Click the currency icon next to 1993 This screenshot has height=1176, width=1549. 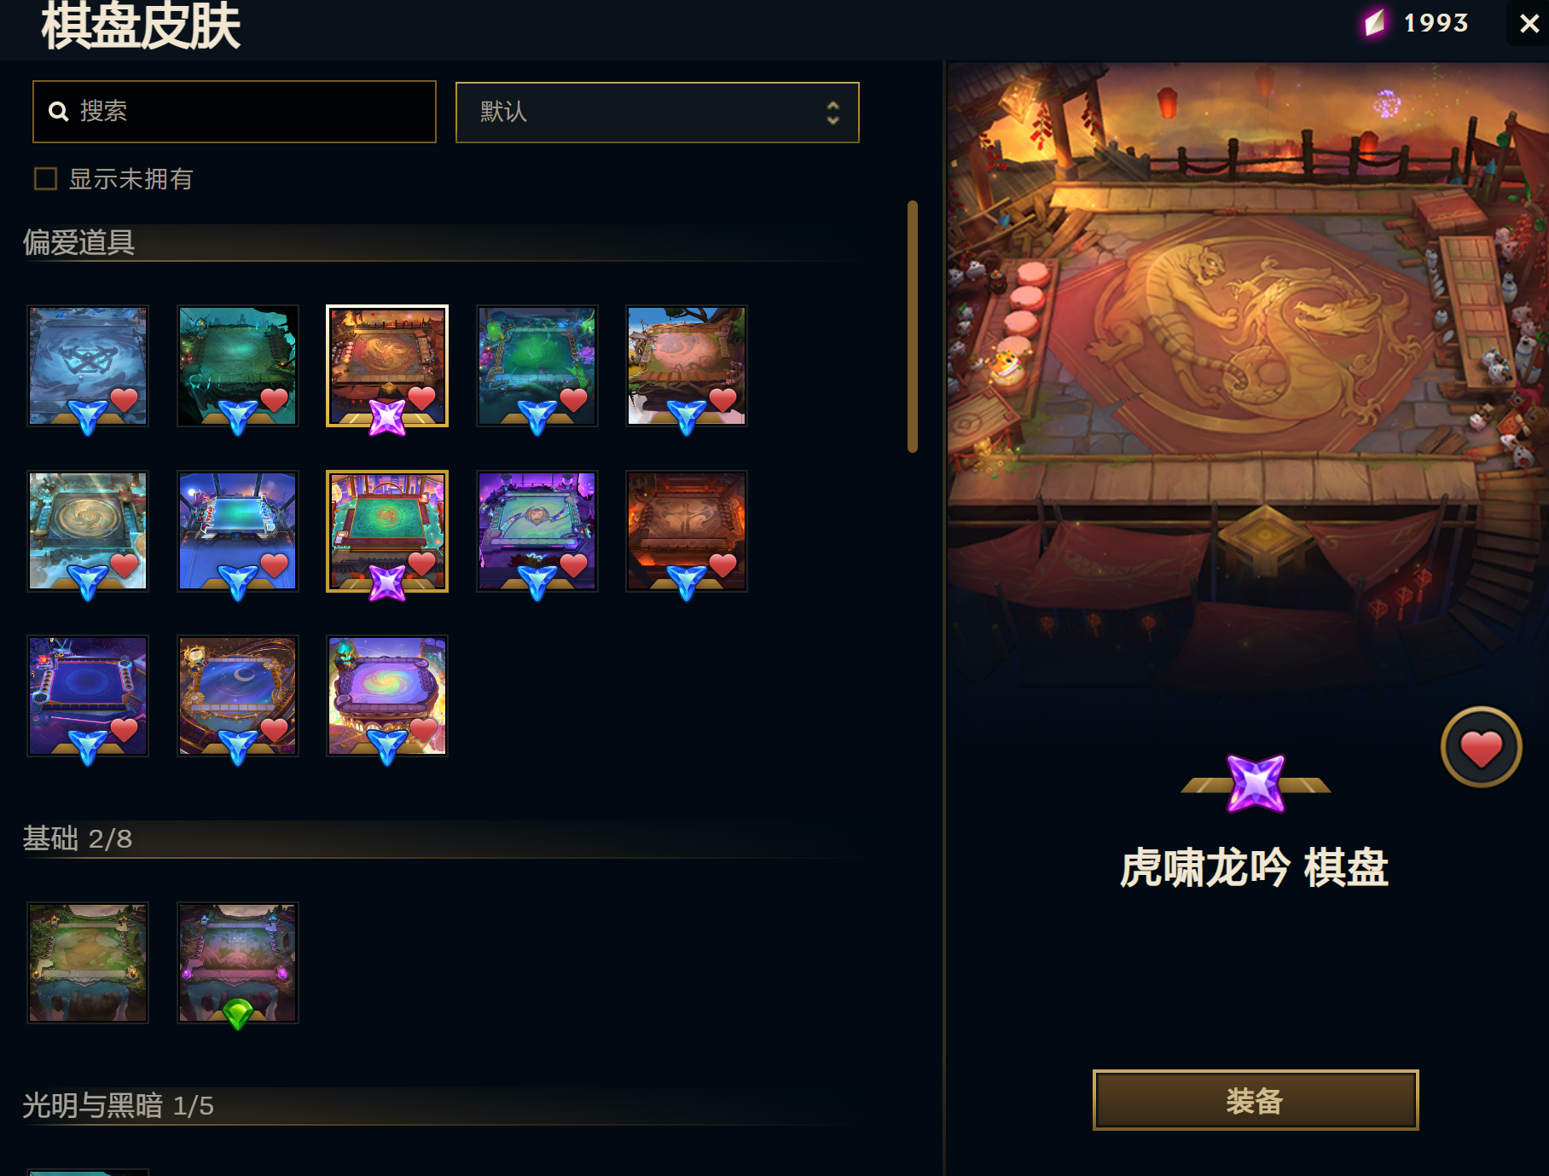pyautogui.click(x=1374, y=23)
